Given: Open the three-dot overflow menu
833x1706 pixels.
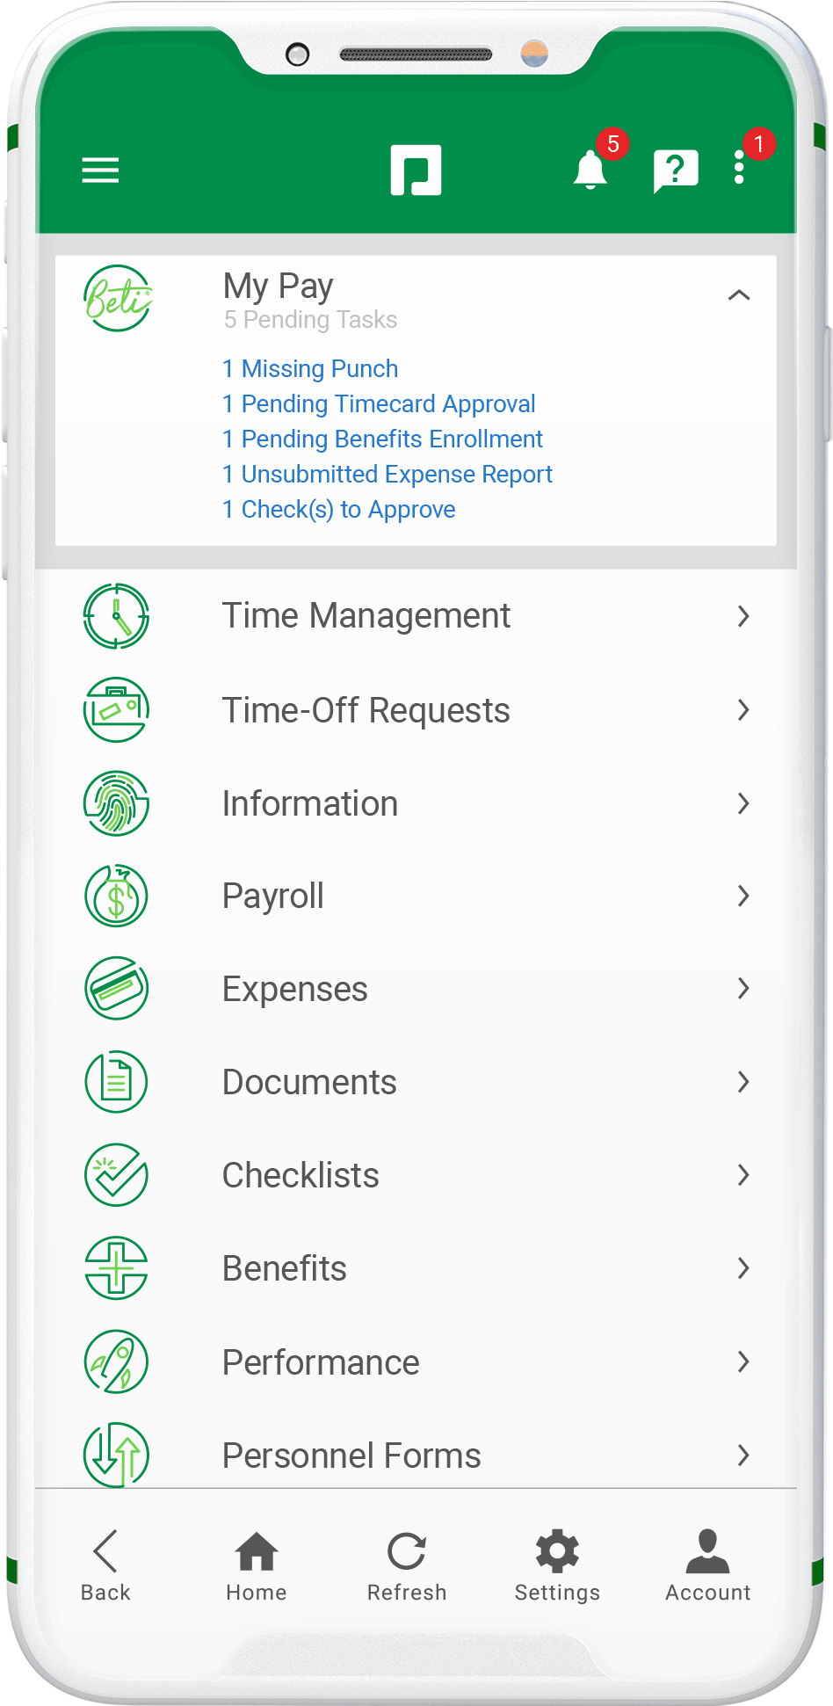Looking at the screenshot, I should click(x=739, y=168).
